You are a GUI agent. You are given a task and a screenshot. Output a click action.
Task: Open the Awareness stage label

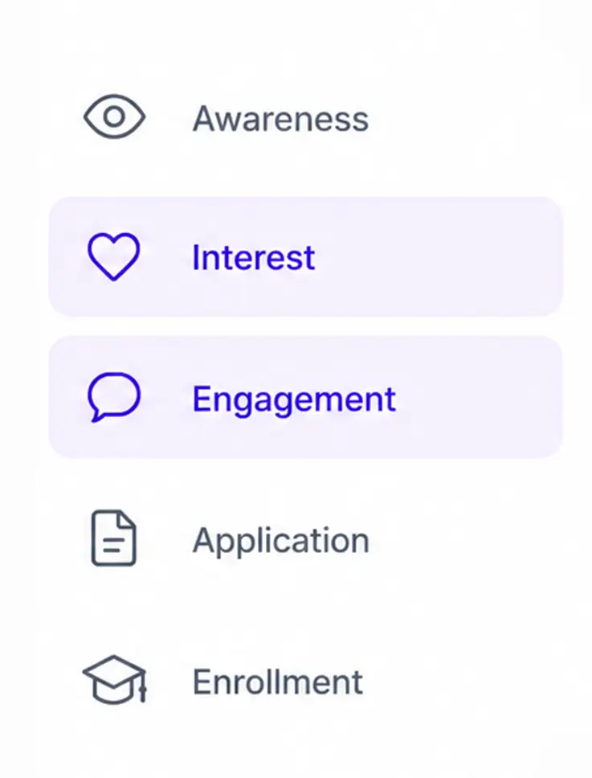pos(280,119)
